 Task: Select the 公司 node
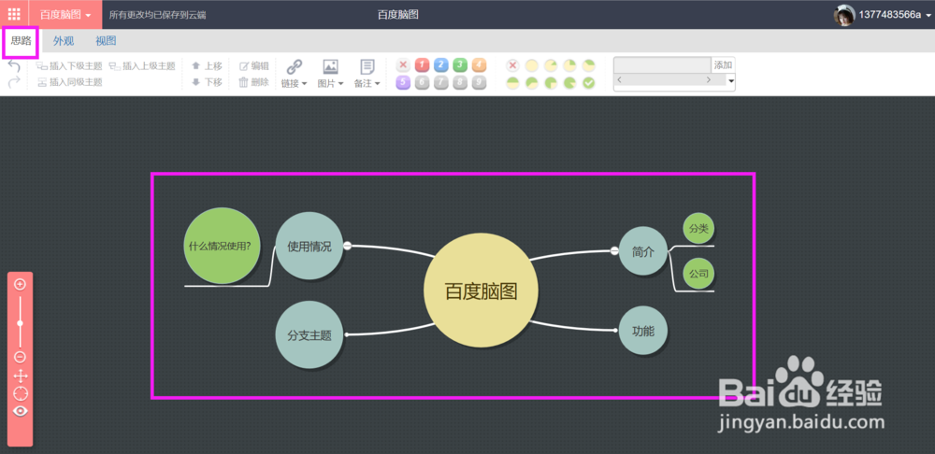pyautogui.click(x=698, y=274)
